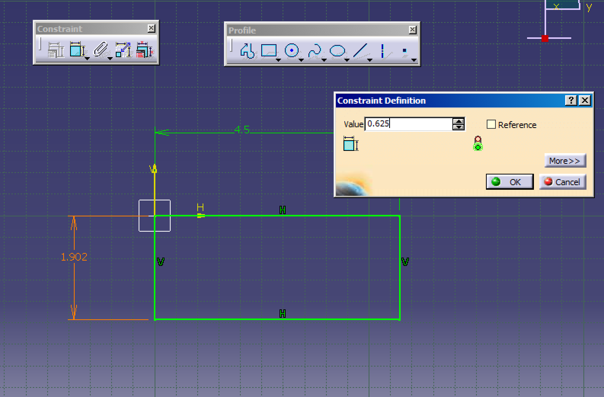The width and height of the screenshot is (604, 397).
Task: Select the Point tool in Profile toolbar
Action: pyautogui.click(x=404, y=51)
